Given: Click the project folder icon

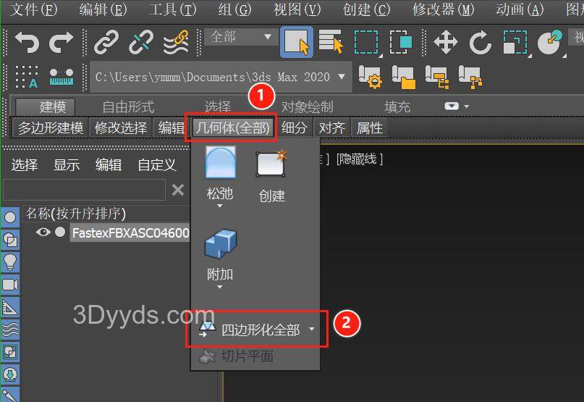Looking at the screenshot, I should 403,77.
